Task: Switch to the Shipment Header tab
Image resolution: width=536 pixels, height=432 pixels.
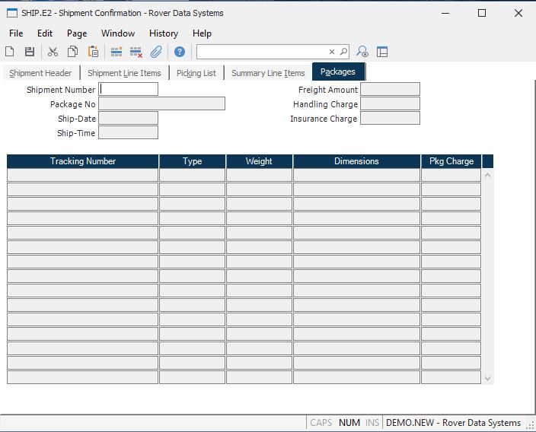Action: point(41,73)
